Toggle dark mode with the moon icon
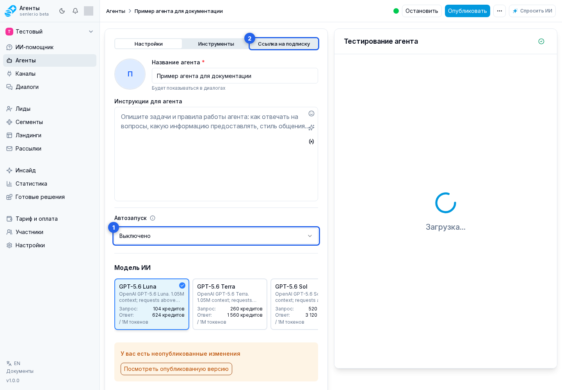Image resolution: width=562 pixels, height=390 pixels. pos(62,11)
